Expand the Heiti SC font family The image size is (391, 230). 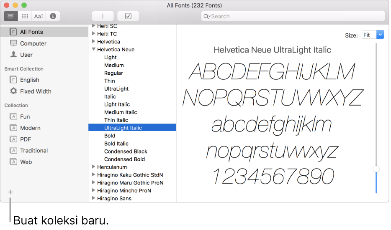click(x=93, y=25)
